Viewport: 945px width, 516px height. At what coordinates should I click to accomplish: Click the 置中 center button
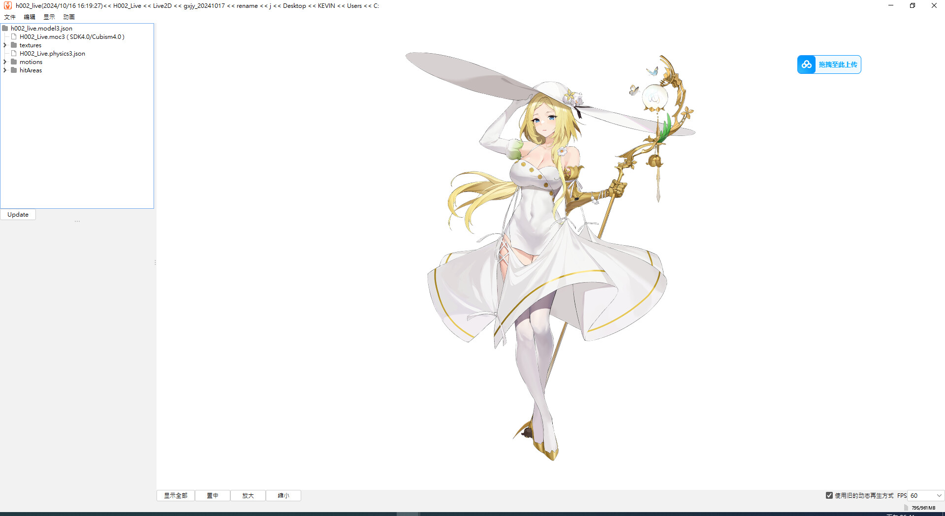click(x=213, y=496)
